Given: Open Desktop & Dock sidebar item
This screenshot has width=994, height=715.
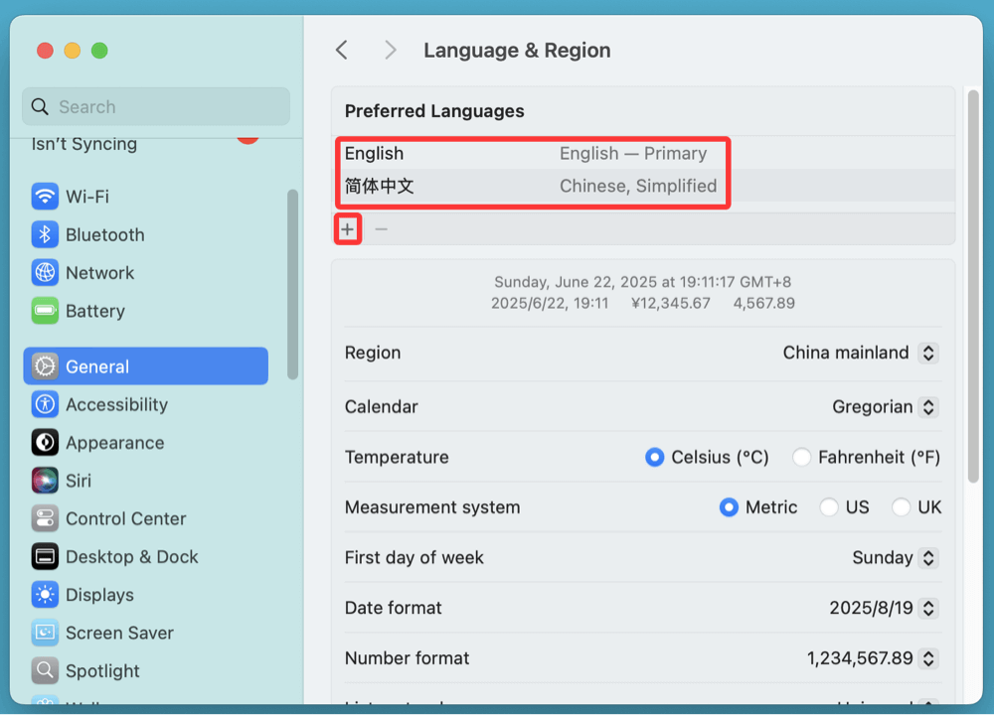Looking at the screenshot, I should tap(131, 557).
